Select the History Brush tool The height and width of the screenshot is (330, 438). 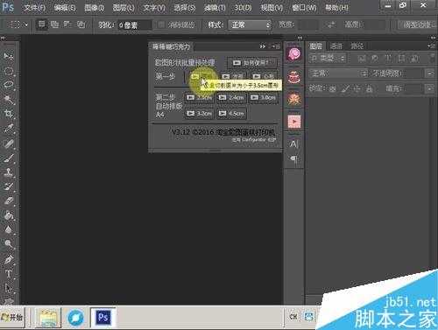pos(9,186)
